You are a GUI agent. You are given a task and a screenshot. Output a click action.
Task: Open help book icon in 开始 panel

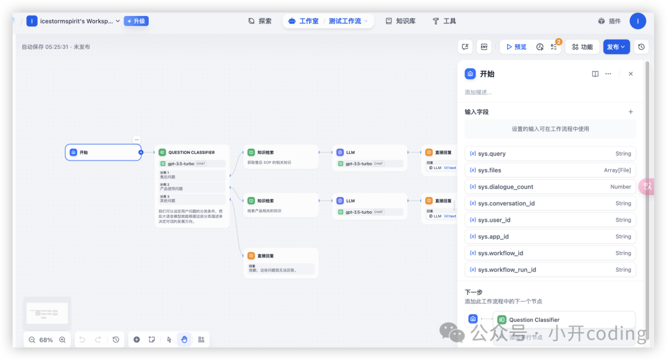[x=595, y=73]
